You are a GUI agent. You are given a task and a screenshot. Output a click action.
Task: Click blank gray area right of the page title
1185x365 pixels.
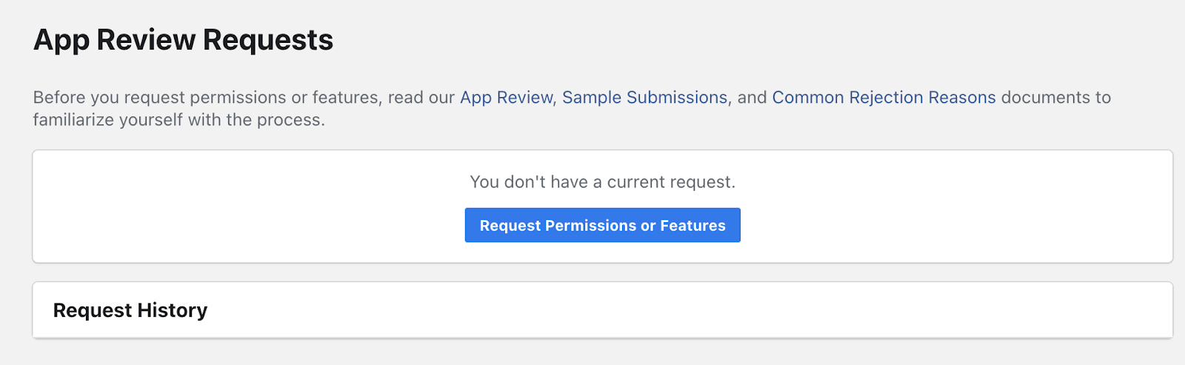741,40
